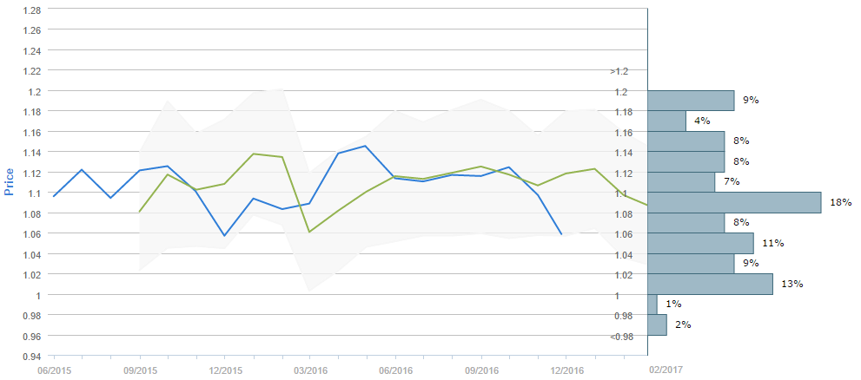Image resolution: width=861 pixels, height=380 pixels.
Task: Click the 2% bar below 0.98
Action: pos(657,324)
